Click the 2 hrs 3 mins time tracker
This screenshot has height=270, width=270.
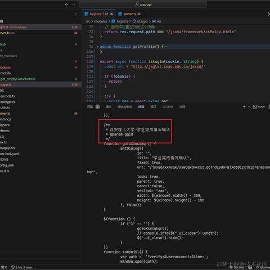click(22, 267)
